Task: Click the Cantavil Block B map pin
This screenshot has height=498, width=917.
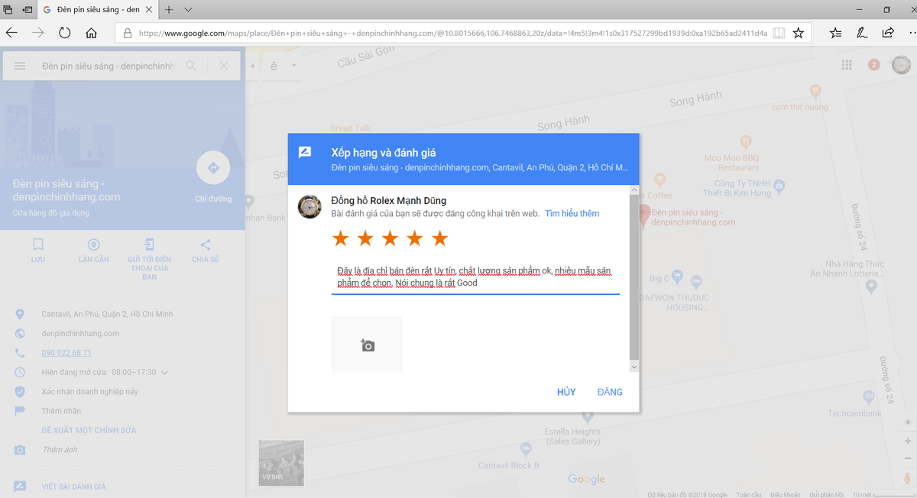Action: point(526,449)
